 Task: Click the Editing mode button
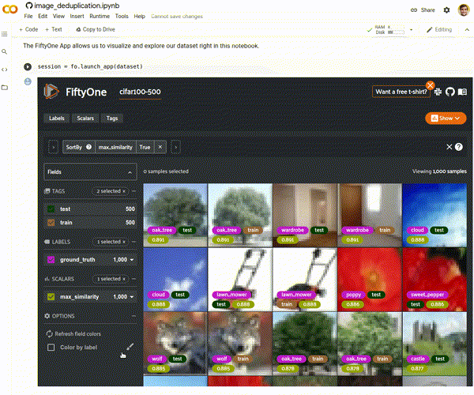[439, 29]
